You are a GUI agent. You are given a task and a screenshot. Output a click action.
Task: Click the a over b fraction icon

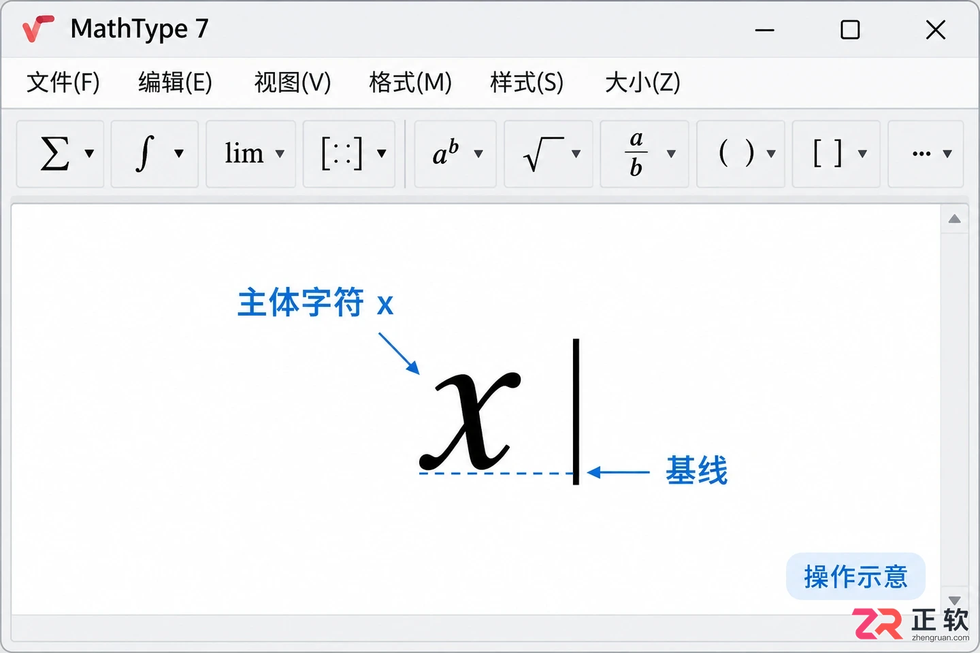(636, 154)
